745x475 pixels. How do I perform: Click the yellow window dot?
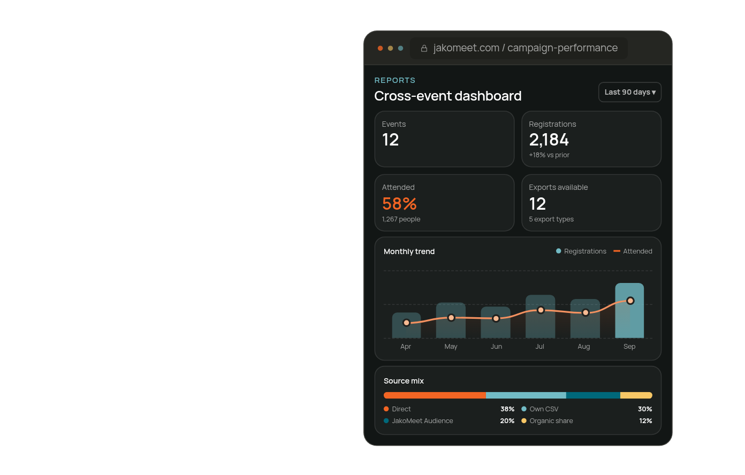tap(390, 48)
